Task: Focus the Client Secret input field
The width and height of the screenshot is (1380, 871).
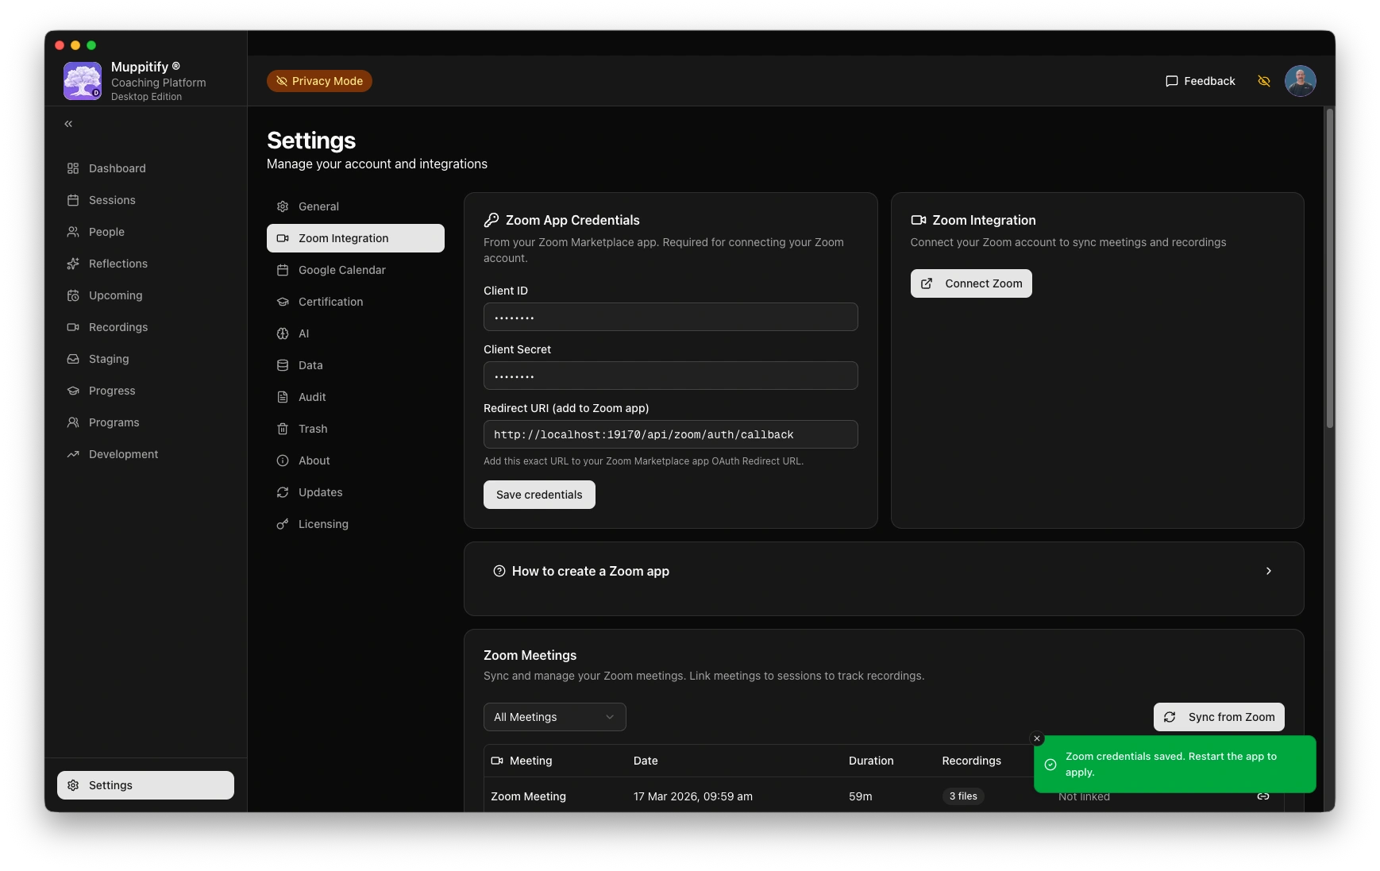Action: point(670,376)
